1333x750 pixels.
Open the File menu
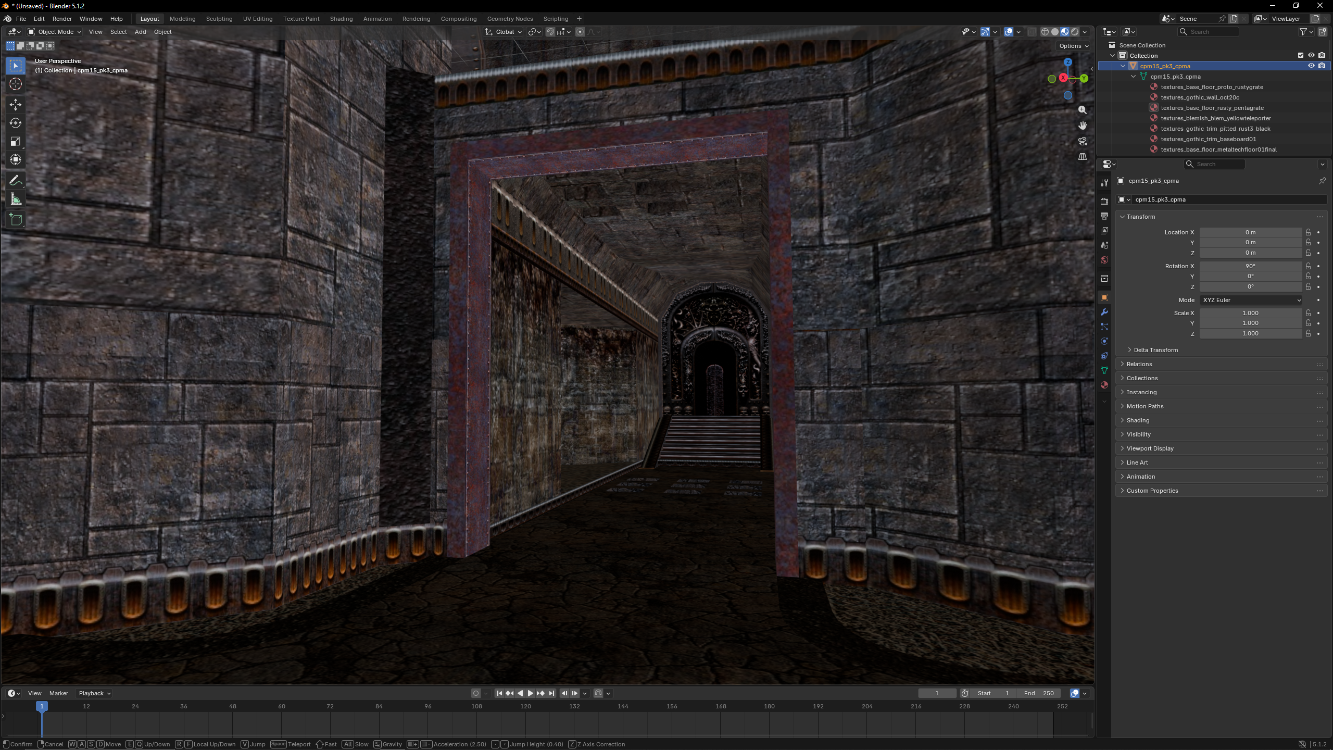coord(21,19)
